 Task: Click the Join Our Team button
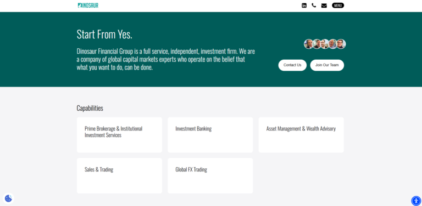[327, 65]
